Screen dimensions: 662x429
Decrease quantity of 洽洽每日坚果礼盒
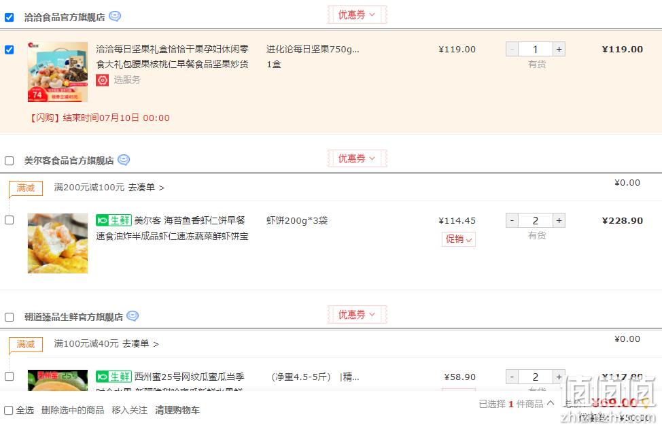(x=512, y=50)
